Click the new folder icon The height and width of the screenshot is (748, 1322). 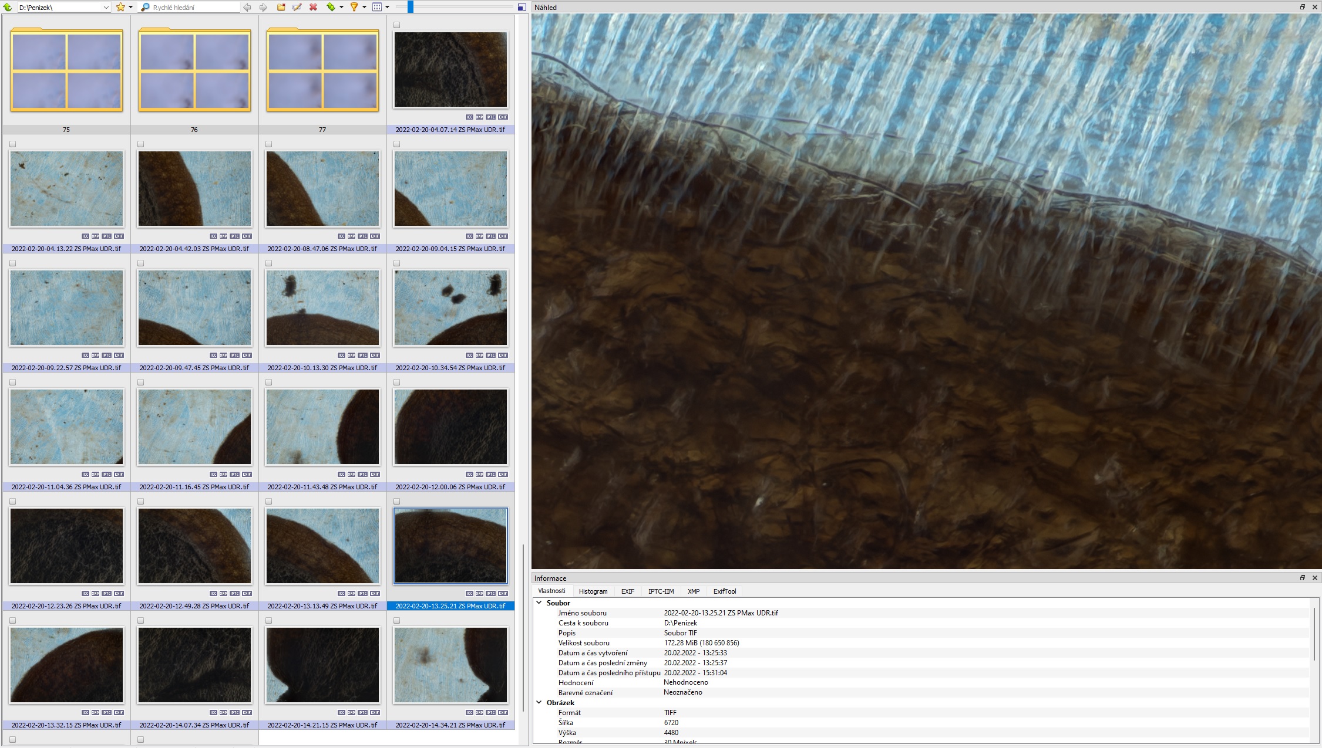281,7
